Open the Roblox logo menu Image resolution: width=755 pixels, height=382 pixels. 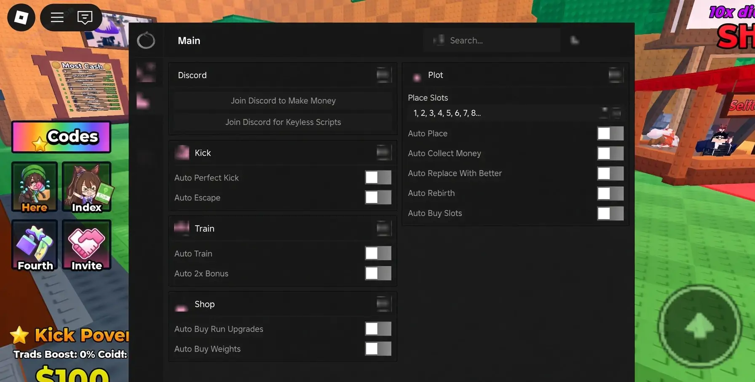pos(21,17)
